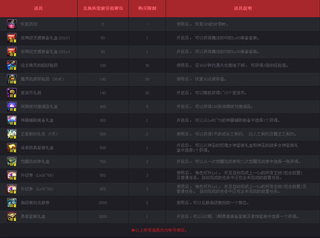
Task: Click the 复活币礼袋 coin bag icon
Action: pyautogui.click(x=12, y=93)
